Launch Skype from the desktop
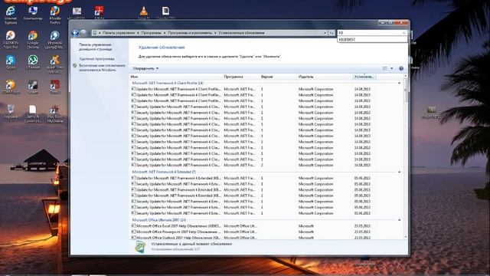 pos(11,62)
